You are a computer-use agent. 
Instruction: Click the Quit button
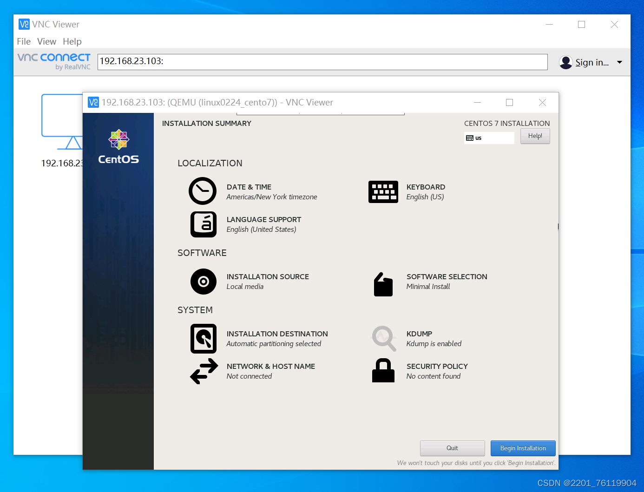[x=453, y=448]
